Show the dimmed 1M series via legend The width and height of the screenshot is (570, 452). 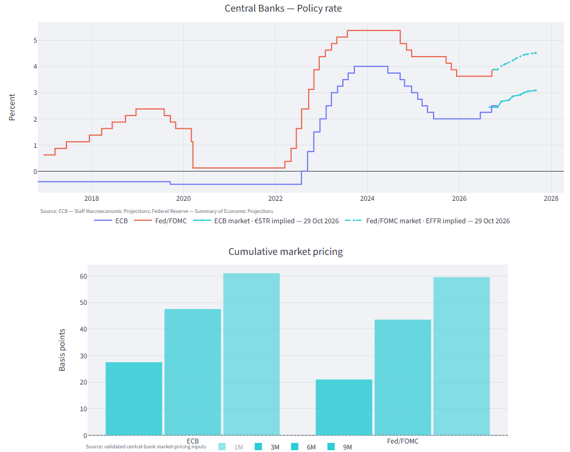230,447
